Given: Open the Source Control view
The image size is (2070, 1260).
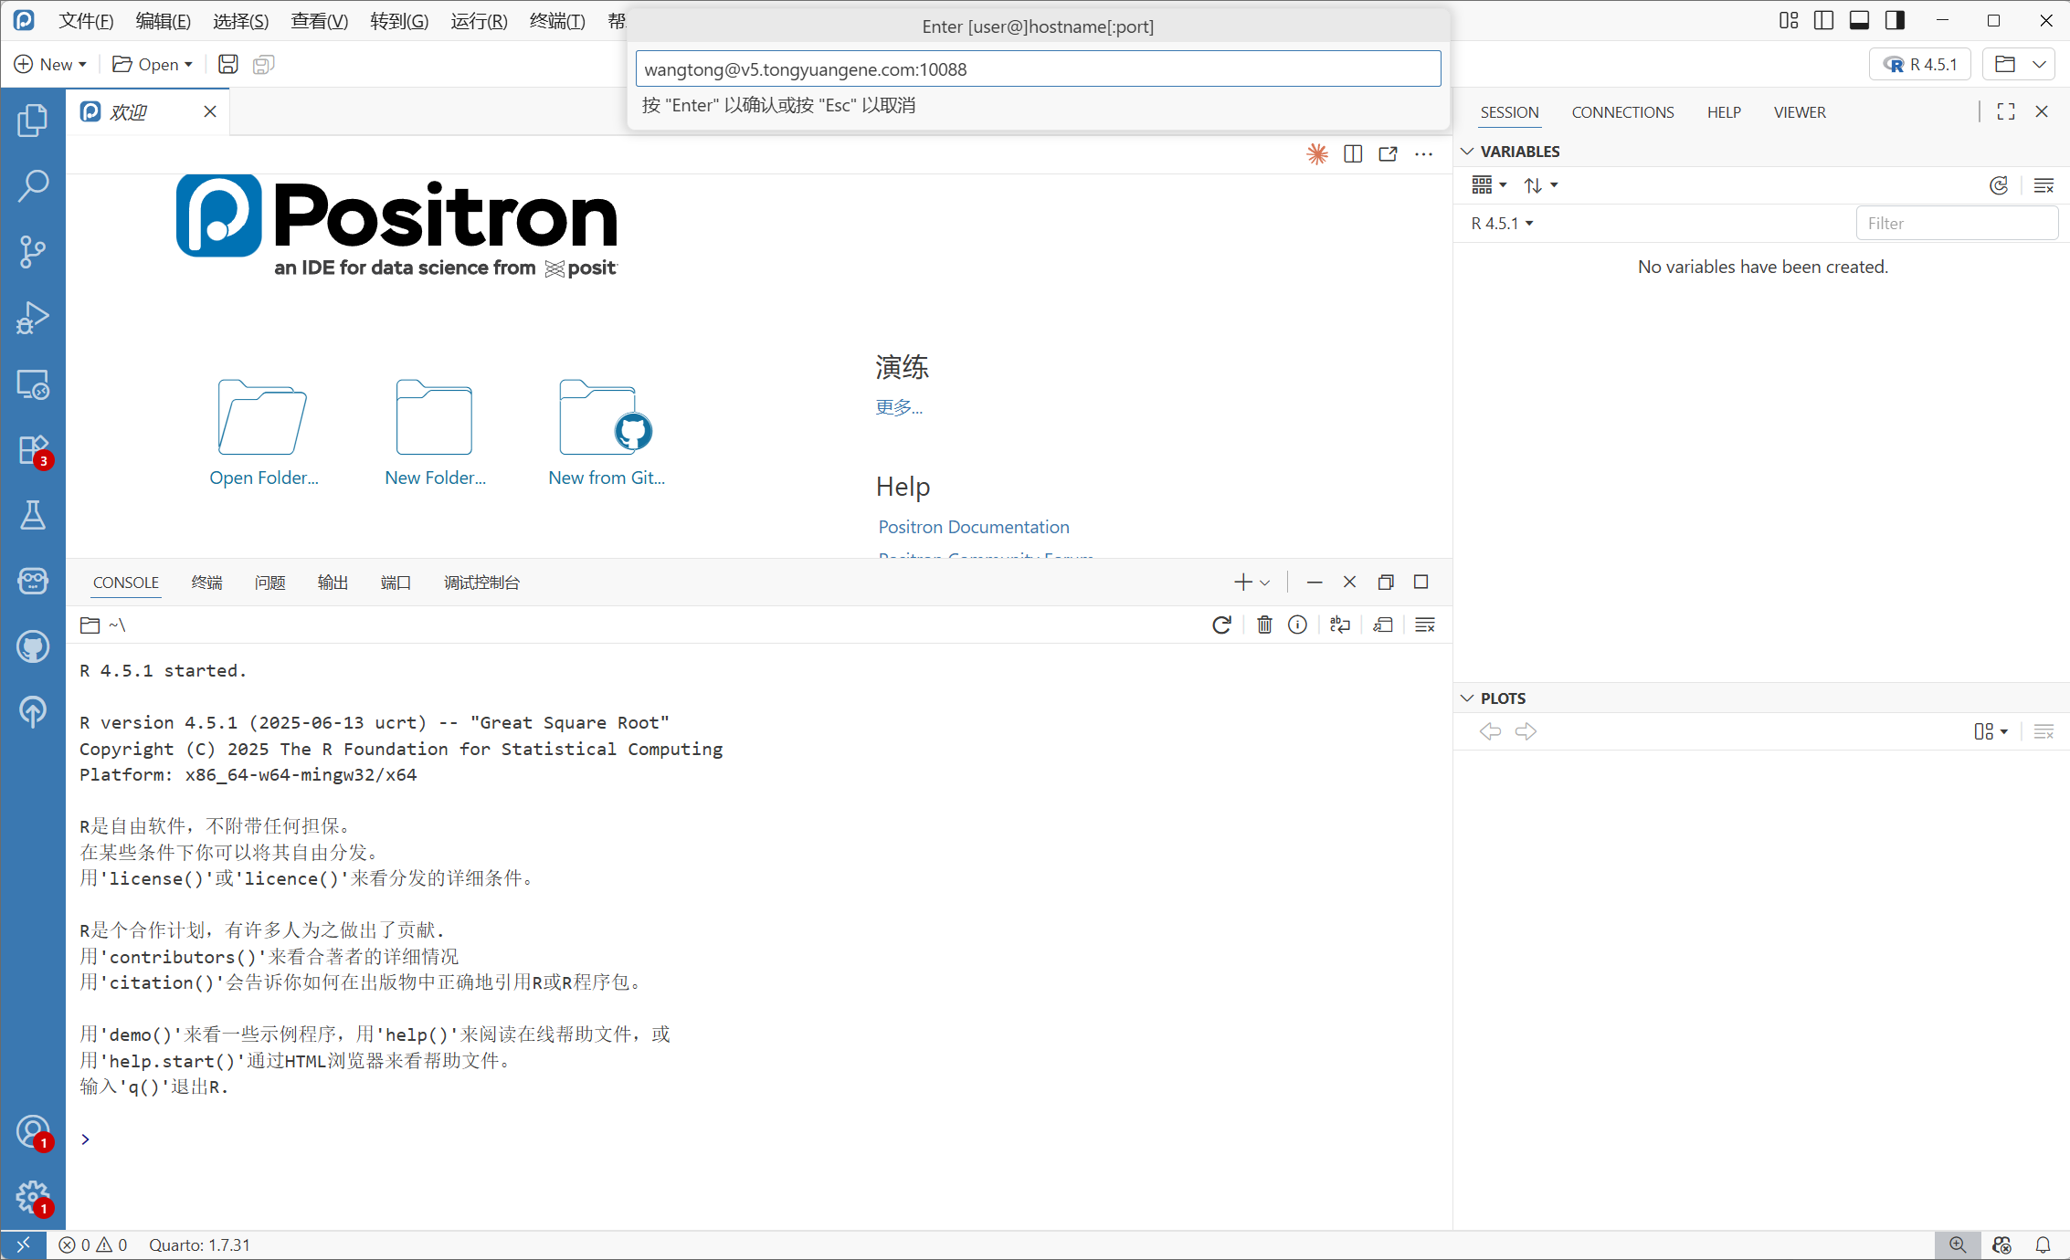Looking at the screenshot, I should click(33, 251).
